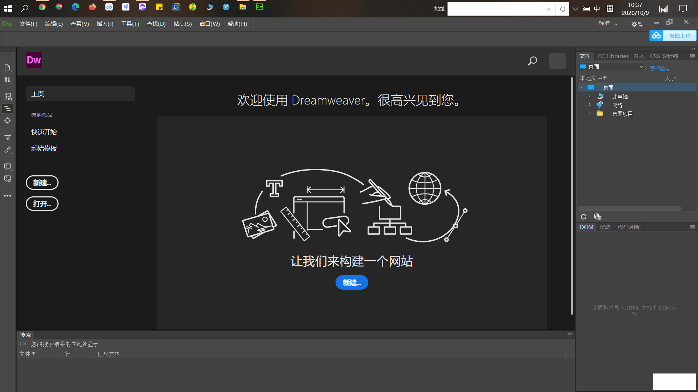This screenshot has height=392, width=698.
Task: Expand the 此电脑 tree node
Action: (x=590, y=96)
